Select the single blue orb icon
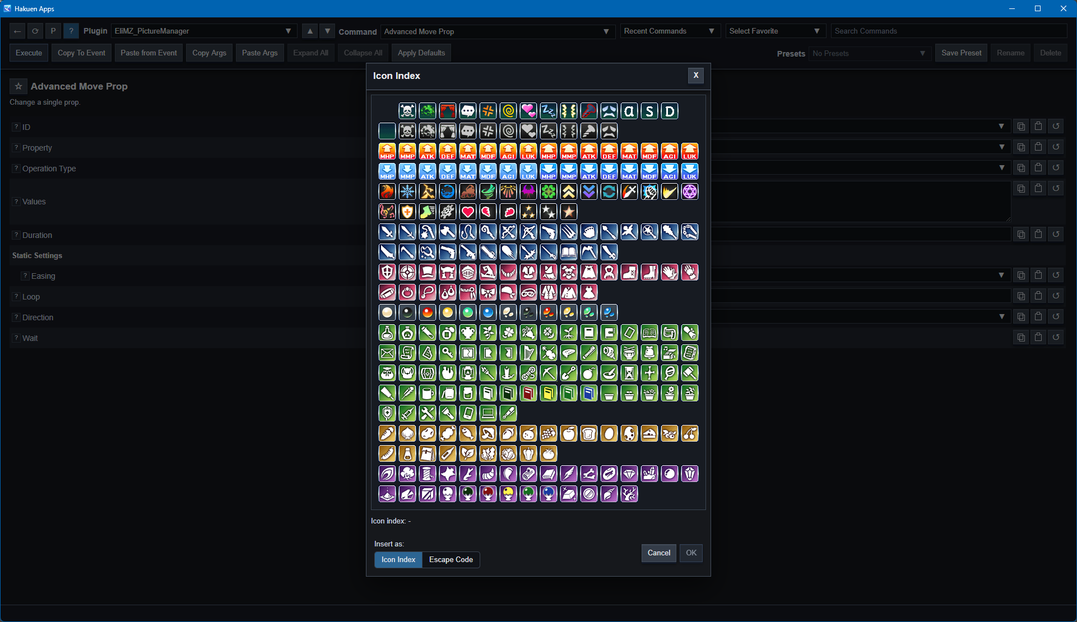 [488, 312]
